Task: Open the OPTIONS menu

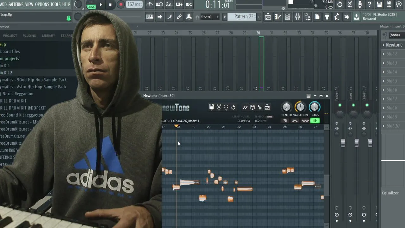Action: pos(42,4)
